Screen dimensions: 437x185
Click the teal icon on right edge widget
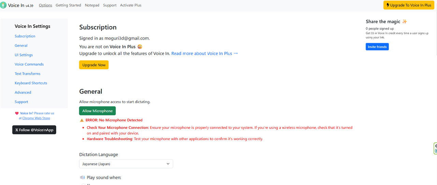[436, 151]
